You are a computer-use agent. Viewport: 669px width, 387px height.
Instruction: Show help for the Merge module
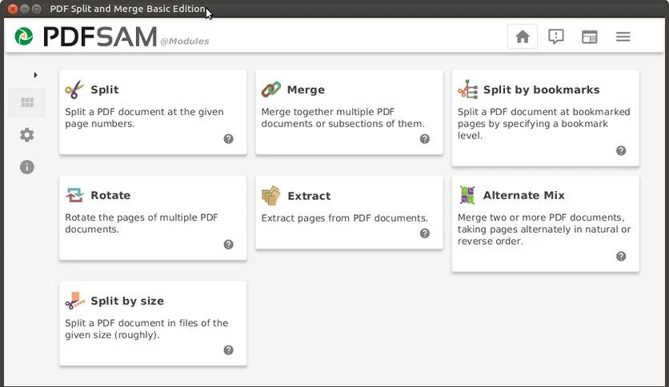pos(425,138)
